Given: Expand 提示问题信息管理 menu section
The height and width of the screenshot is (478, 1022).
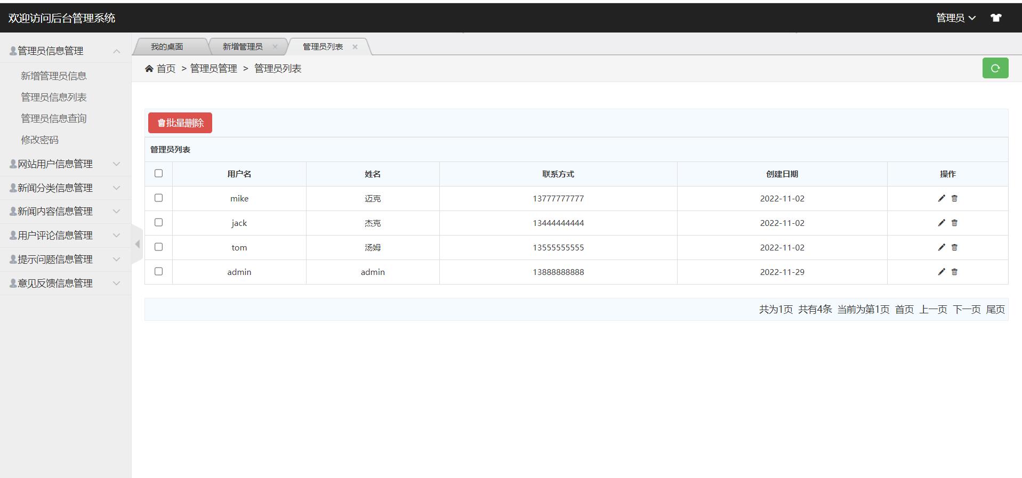Looking at the screenshot, I should pyautogui.click(x=66, y=259).
